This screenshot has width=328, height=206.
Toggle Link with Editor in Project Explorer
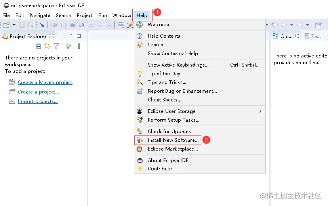pyautogui.click(x=47, y=46)
